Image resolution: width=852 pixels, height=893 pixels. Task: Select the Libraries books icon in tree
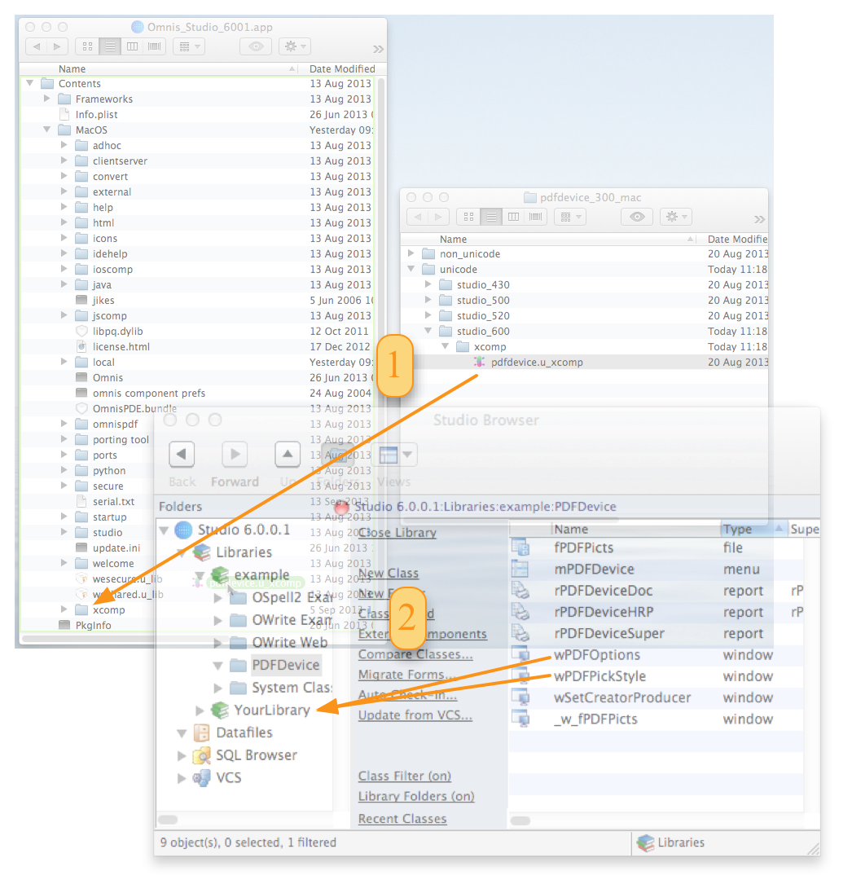[x=202, y=552]
